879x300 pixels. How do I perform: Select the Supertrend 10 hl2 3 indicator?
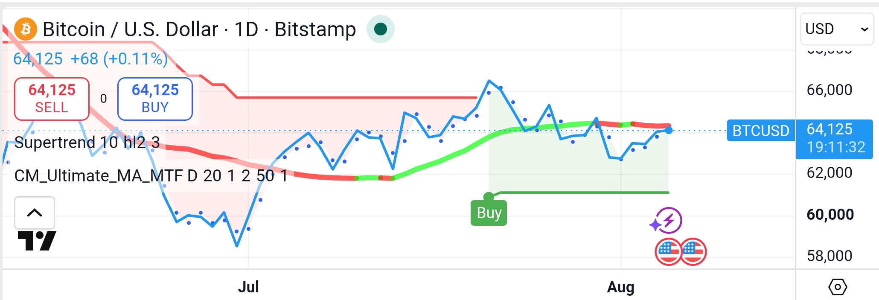coord(87,142)
